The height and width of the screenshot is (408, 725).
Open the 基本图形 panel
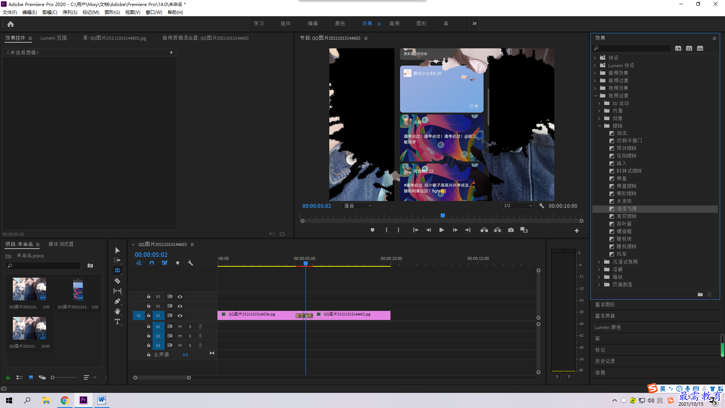tap(605, 304)
